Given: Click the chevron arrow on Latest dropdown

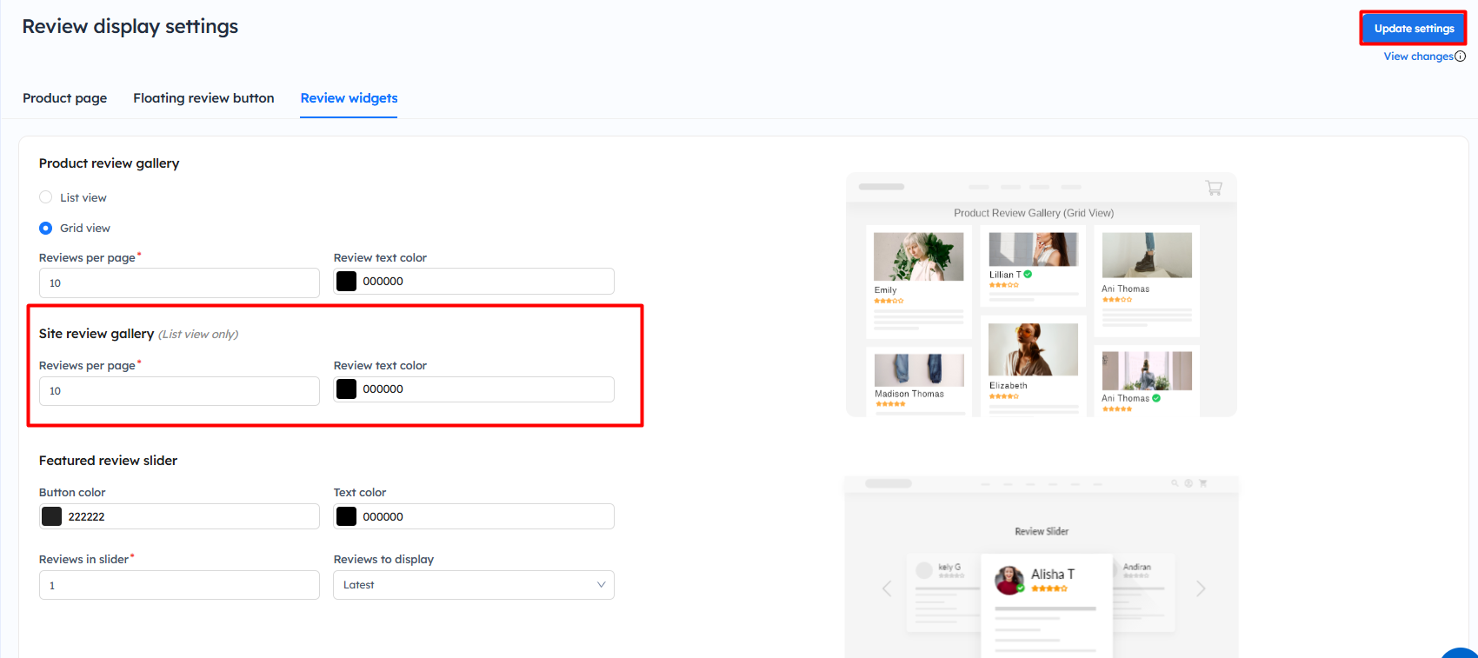Looking at the screenshot, I should [601, 585].
